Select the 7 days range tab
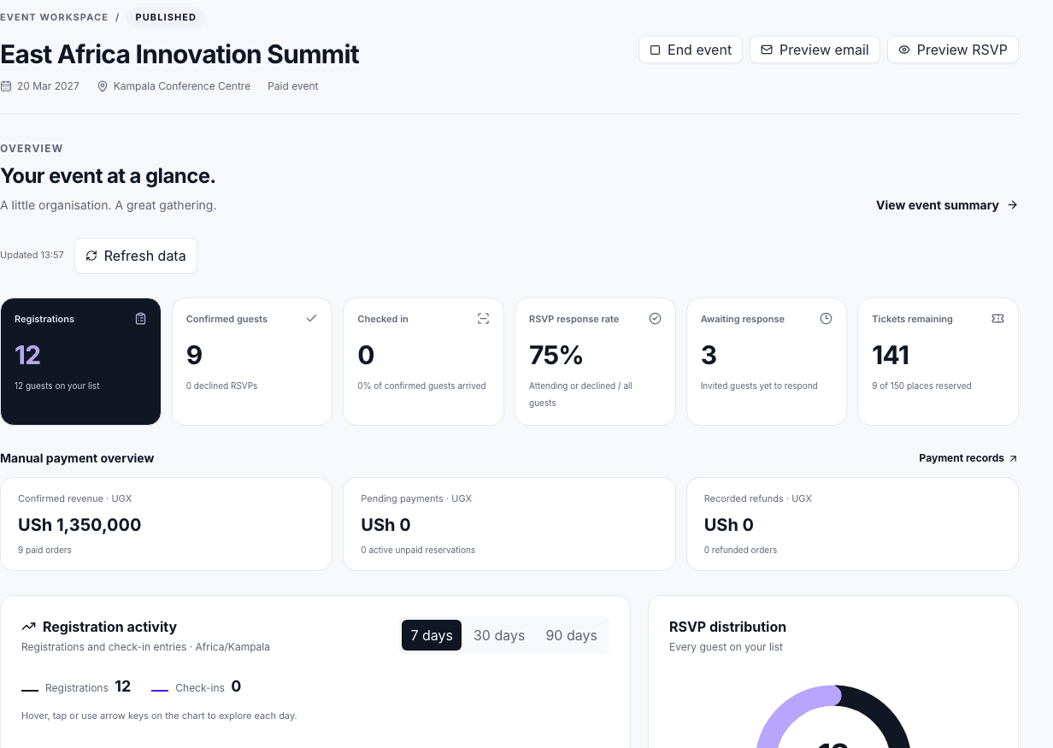Image resolution: width=1053 pixels, height=748 pixels. pyautogui.click(x=432, y=635)
